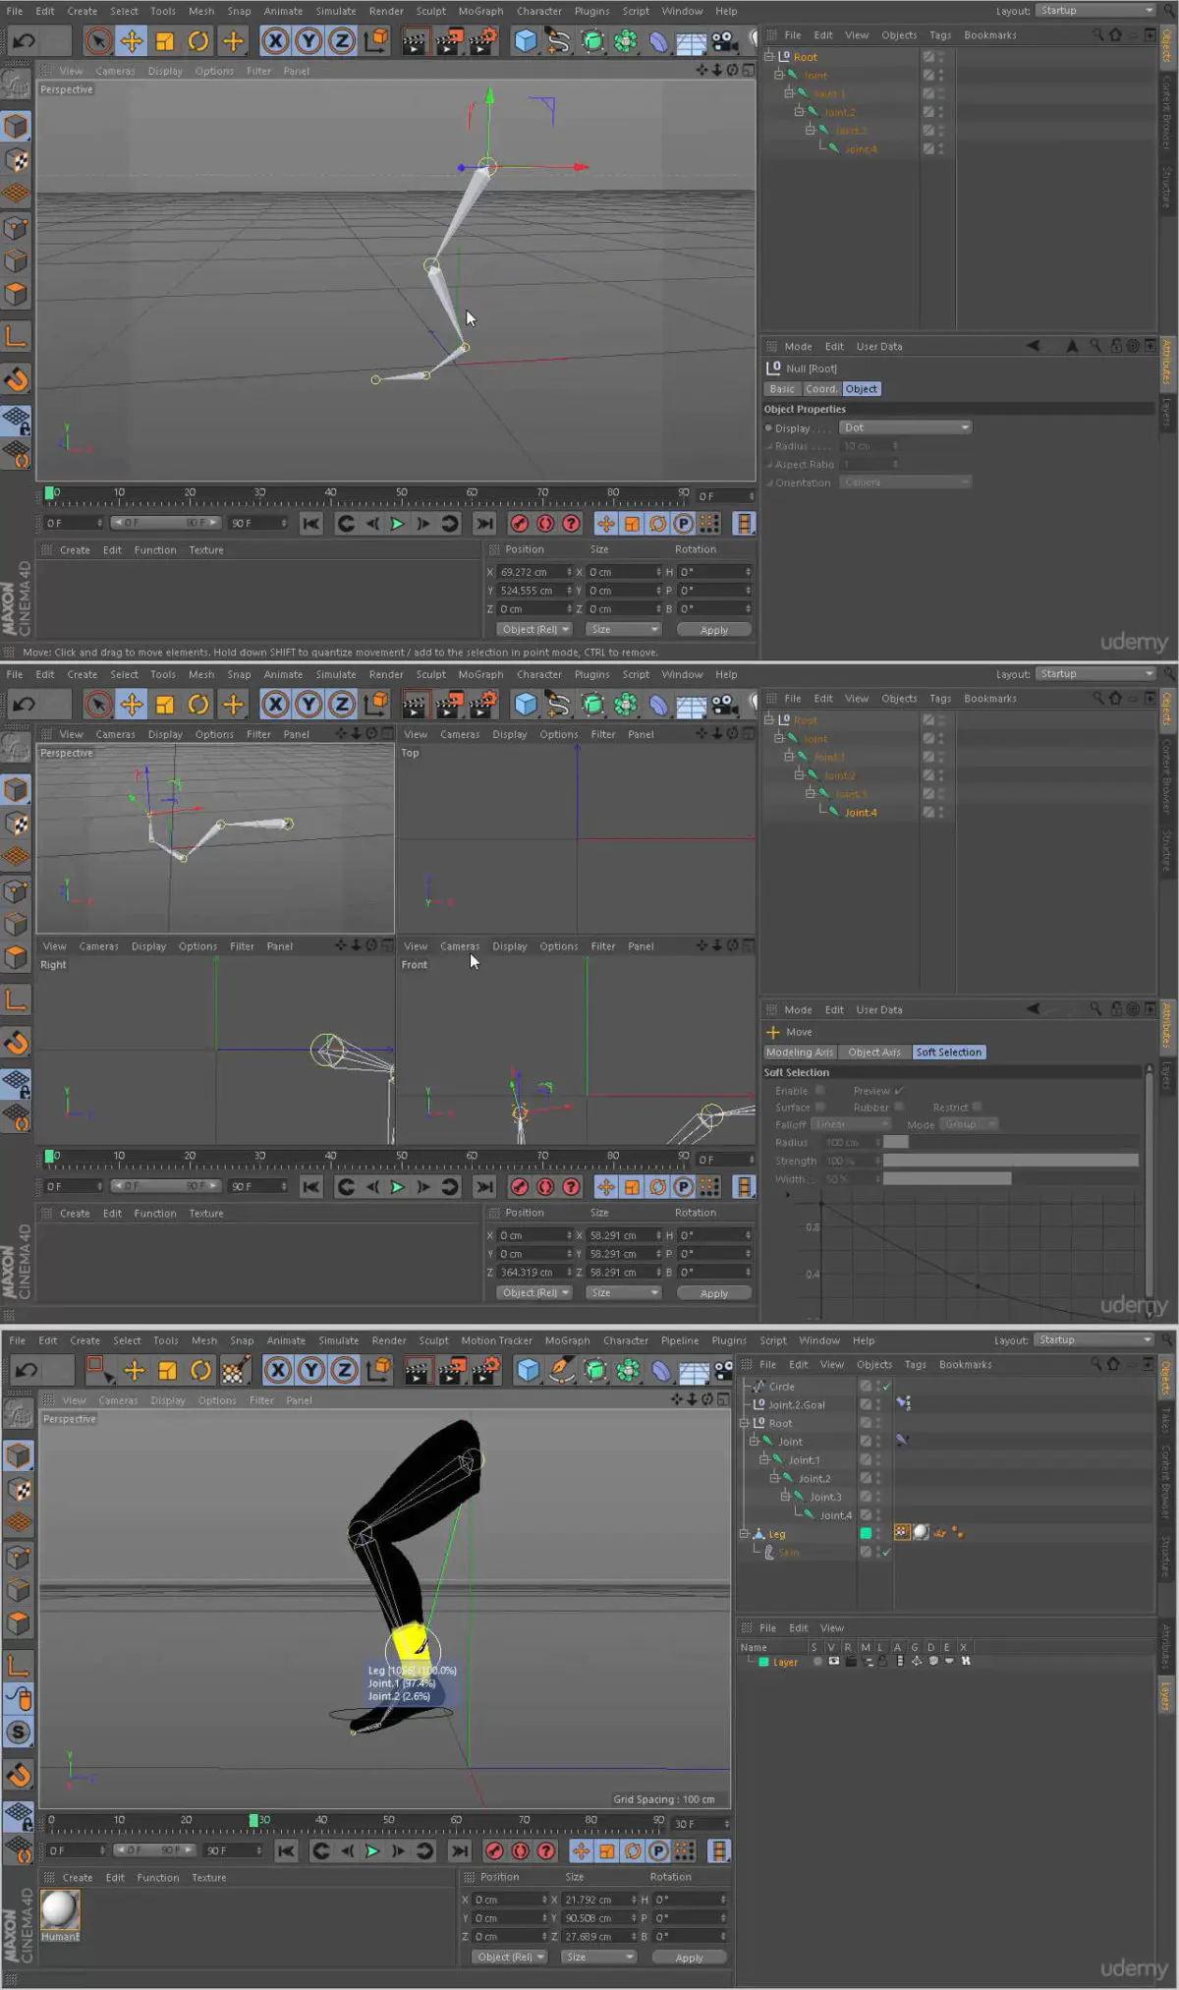The image size is (1179, 1990).
Task: Collapse Joint.1 in the Leg mesh window tree
Action: [x=764, y=1460]
